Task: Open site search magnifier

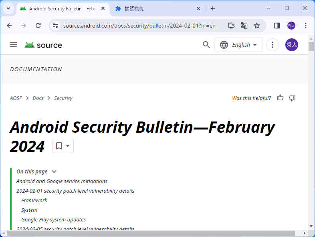Action: pos(206,45)
